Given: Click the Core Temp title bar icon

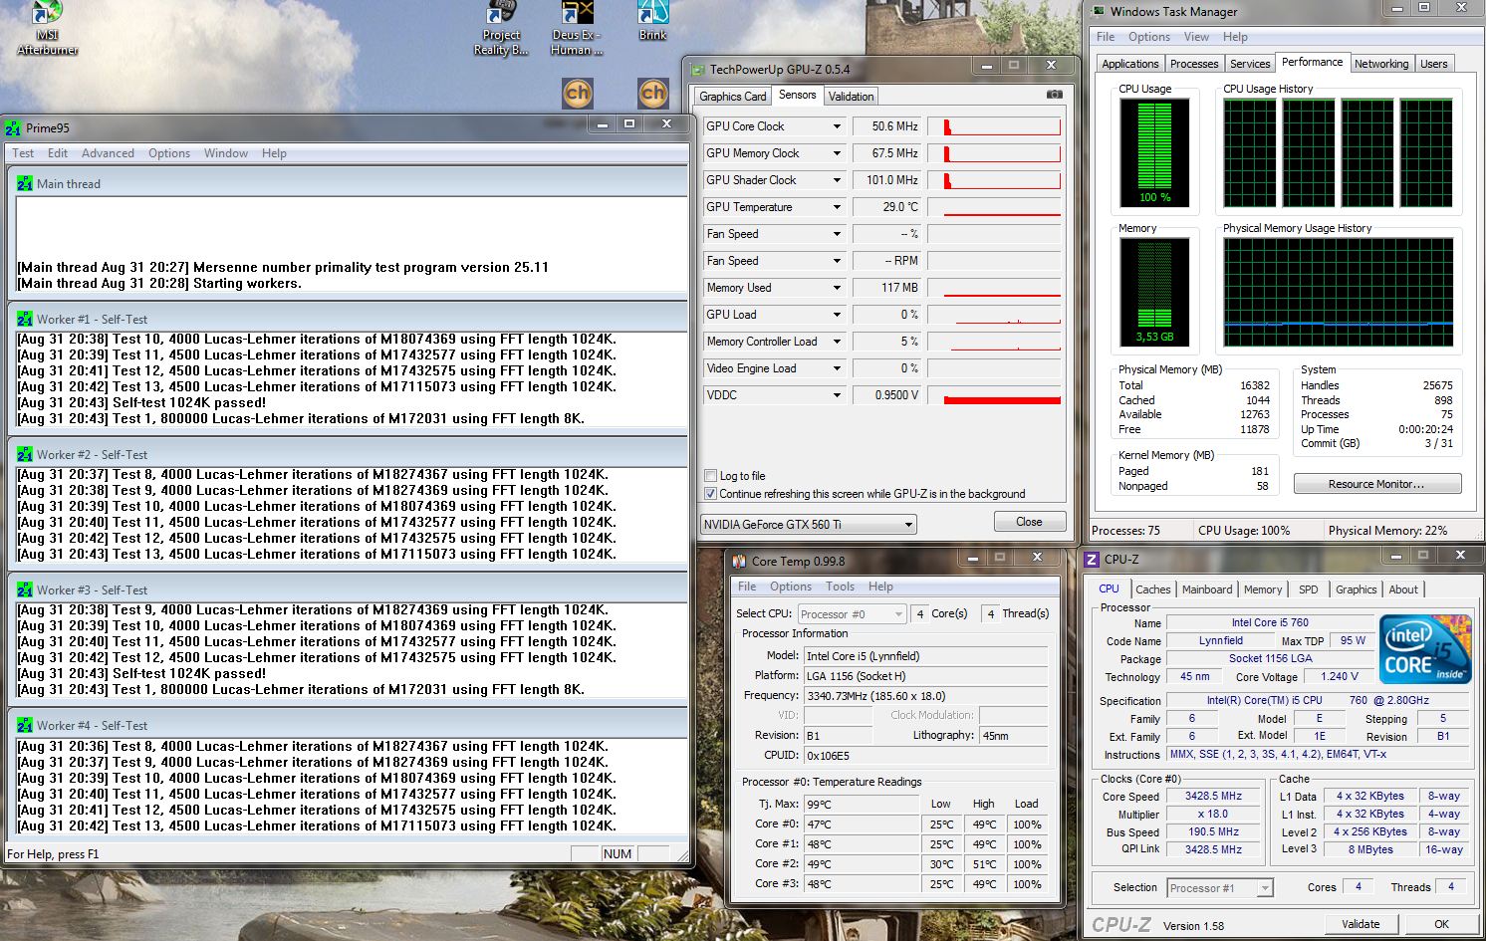Looking at the screenshot, I should [739, 561].
